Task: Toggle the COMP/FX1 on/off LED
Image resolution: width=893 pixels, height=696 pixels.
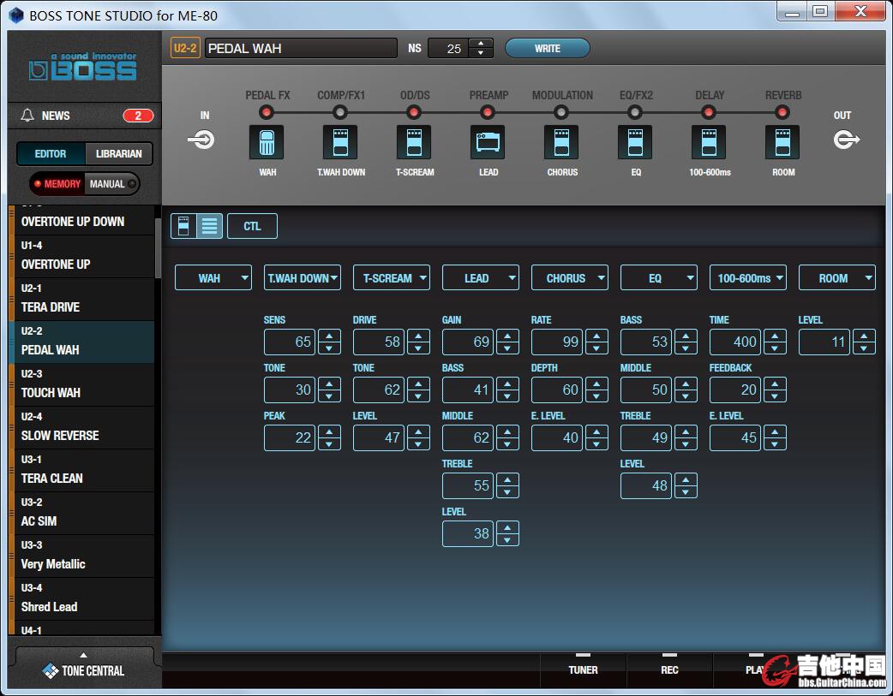Action: click(x=340, y=112)
